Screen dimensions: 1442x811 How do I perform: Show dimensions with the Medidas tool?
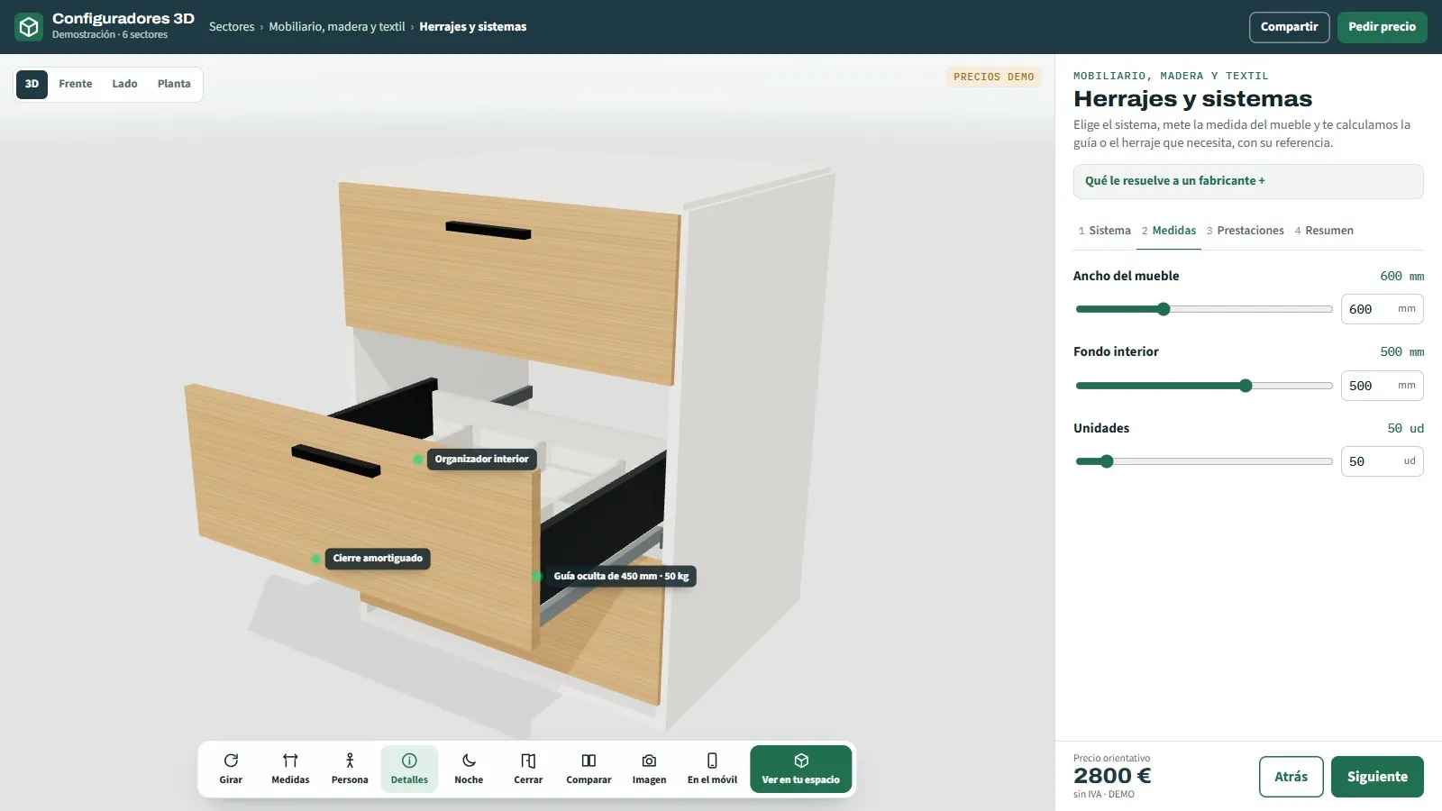(x=290, y=769)
